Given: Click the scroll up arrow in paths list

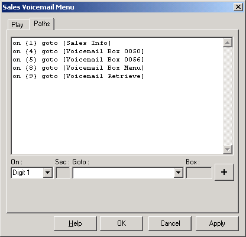Looking at the screenshot, I should [x=228, y=43].
